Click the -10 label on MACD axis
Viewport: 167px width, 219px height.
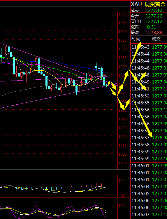click(121, 195)
